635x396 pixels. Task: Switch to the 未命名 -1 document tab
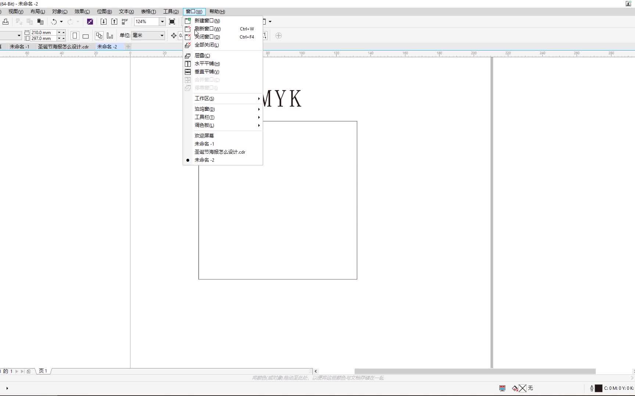(19, 47)
